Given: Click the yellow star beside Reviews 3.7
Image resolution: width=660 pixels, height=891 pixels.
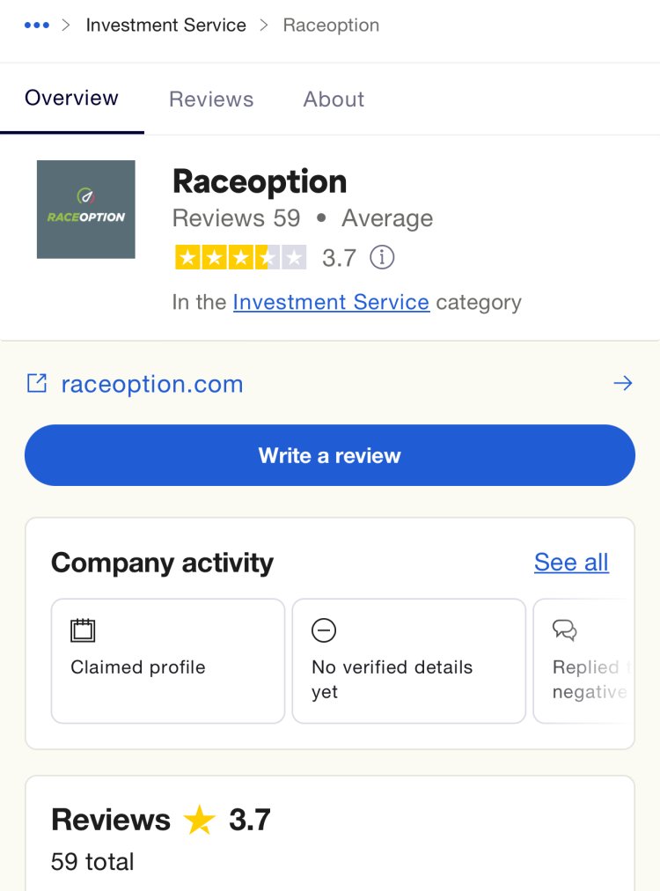Looking at the screenshot, I should click(x=200, y=820).
